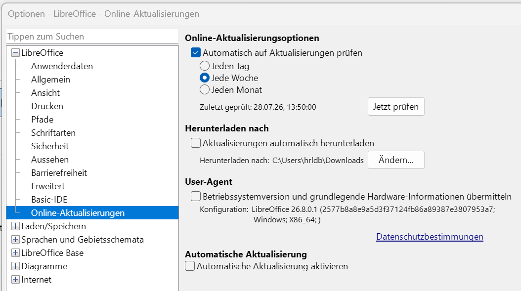The image size is (521, 291).
Task: Collapse the LibreOffice tree node
Action: click(x=15, y=53)
